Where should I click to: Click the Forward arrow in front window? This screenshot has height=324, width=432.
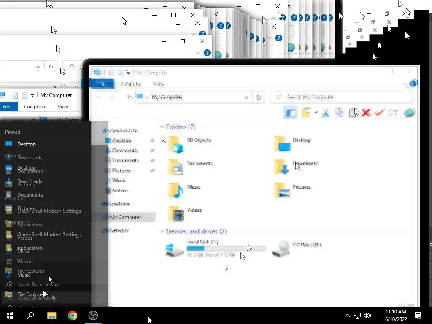point(111,97)
